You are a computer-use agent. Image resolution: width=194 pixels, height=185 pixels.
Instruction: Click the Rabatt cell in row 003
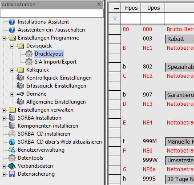coord(179,39)
